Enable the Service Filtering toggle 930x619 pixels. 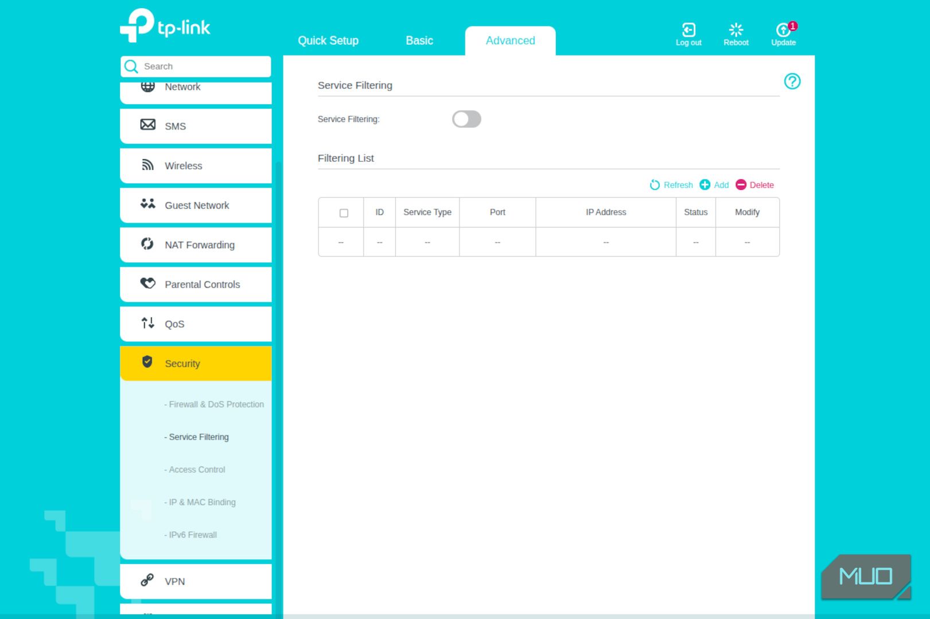click(466, 119)
